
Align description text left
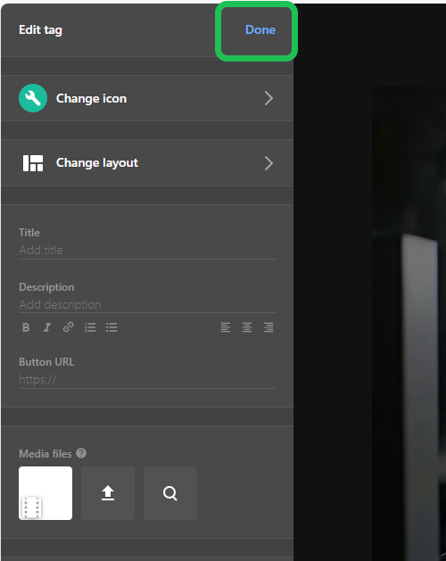(x=226, y=327)
